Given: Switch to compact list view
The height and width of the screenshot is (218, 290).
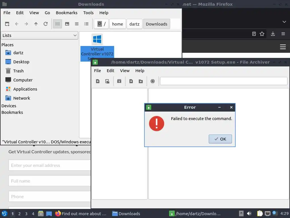Looking at the screenshot, I should click(77, 24).
